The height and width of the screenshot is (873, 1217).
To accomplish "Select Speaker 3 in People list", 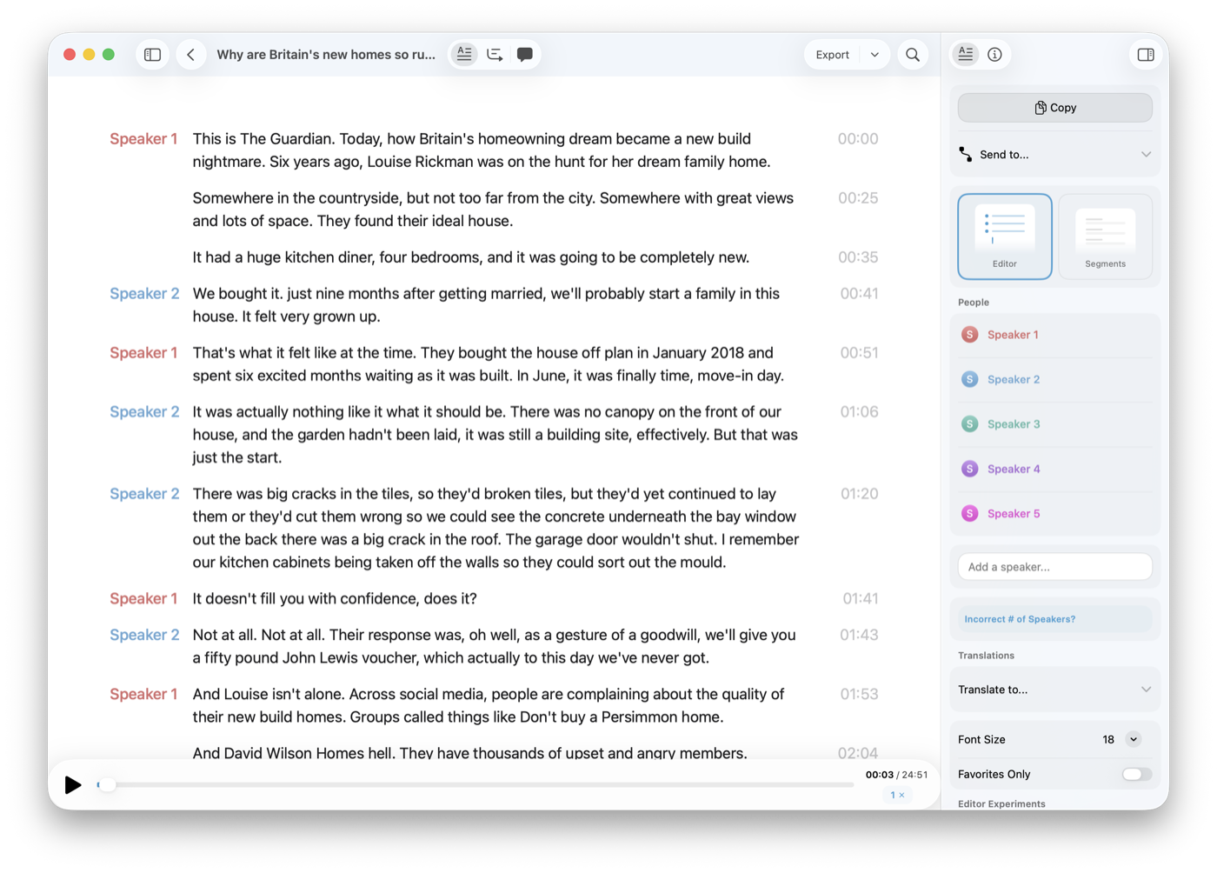I will pos(1055,424).
